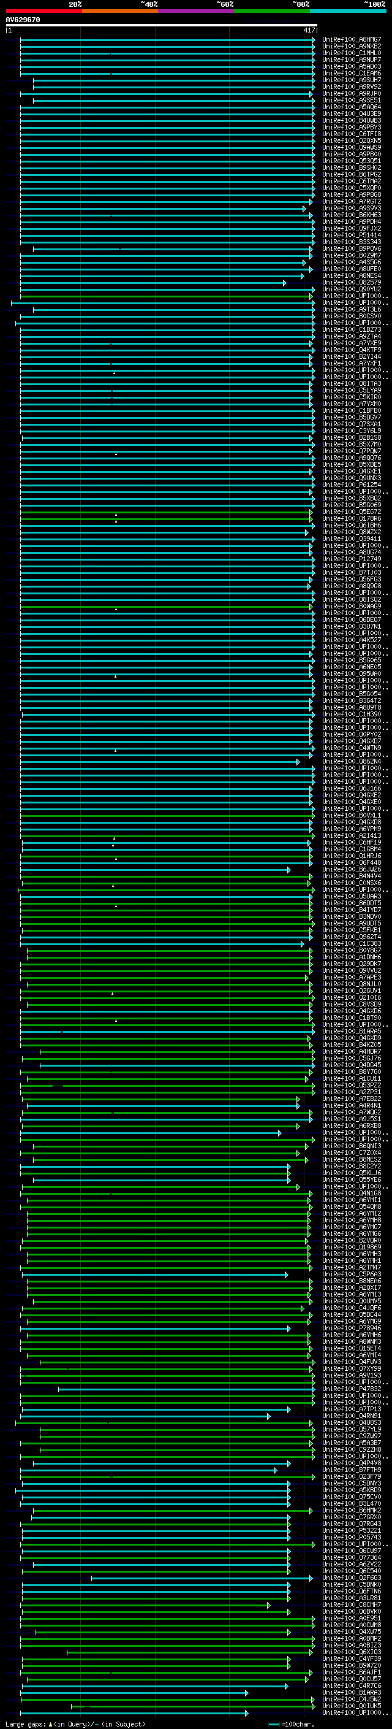This screenshot has width=392, height=1729.
Task: Click alignment bar for UniRef100_A8HMG7
Action: click(x=168, y=40)
